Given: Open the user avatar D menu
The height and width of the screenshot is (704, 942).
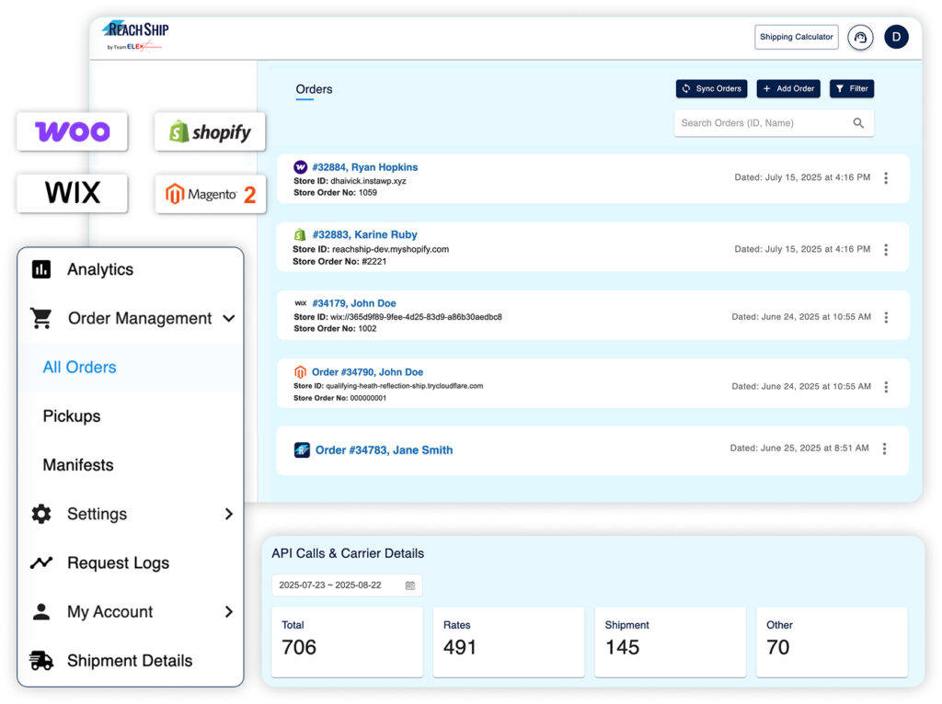Looking at the screenshot, I should point(896,37).
